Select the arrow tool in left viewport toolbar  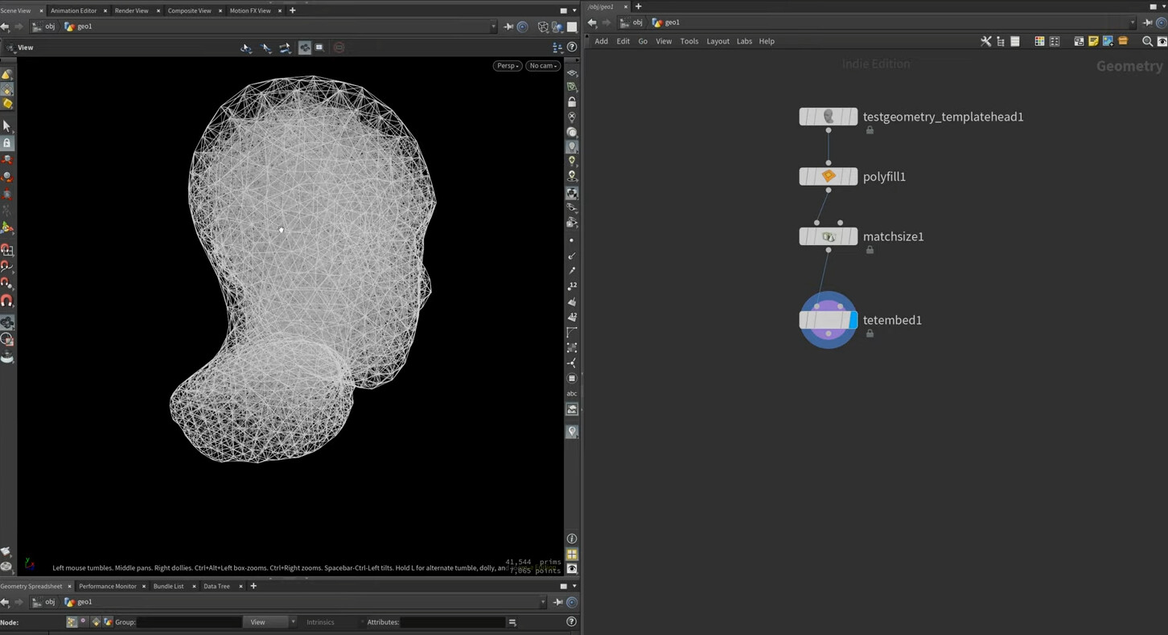[x=7, y=126]
